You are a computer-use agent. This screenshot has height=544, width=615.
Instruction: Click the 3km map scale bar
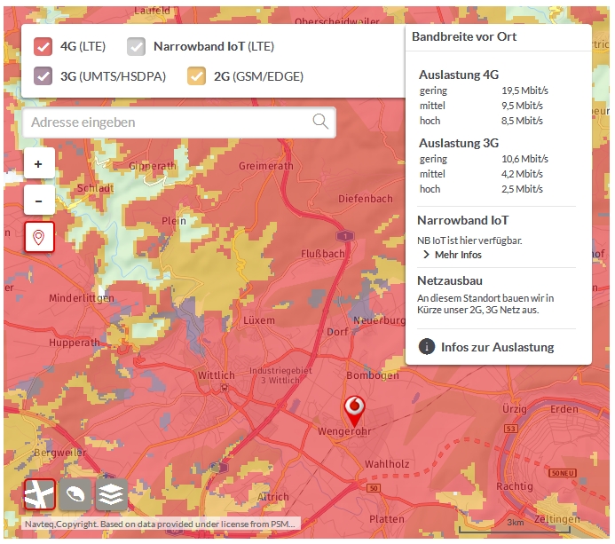pos(515,526)
